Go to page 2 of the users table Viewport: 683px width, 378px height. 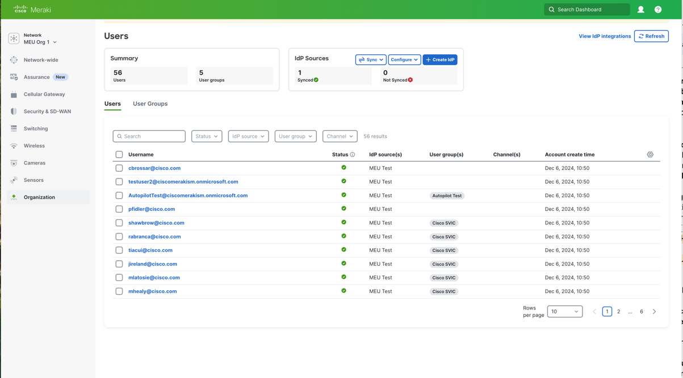(x=618, y=311)
